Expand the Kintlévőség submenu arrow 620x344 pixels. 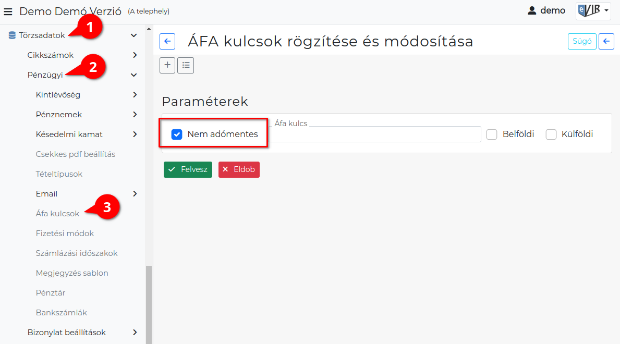tap(135, 95)
